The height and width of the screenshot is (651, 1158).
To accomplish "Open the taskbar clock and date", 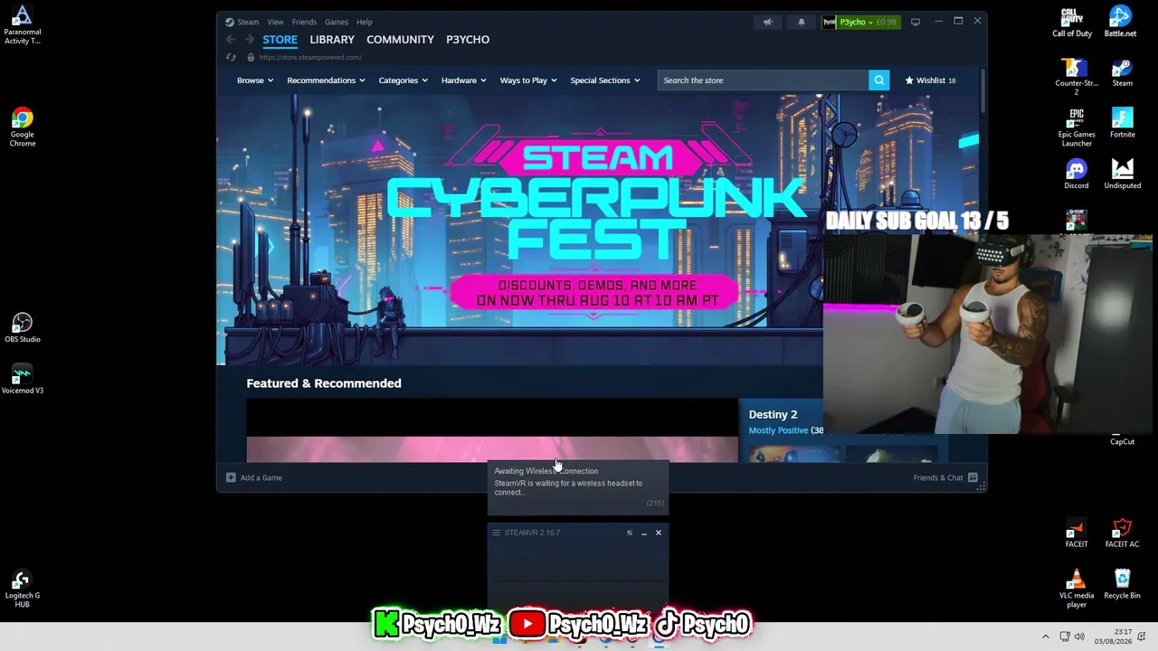I will [x=1114, y=637].
